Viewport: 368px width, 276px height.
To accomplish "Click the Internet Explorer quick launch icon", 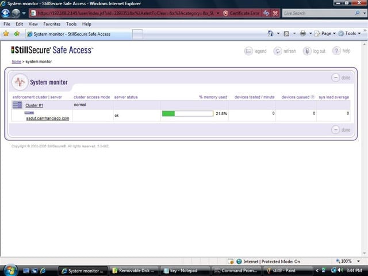I will pos(43,271).
